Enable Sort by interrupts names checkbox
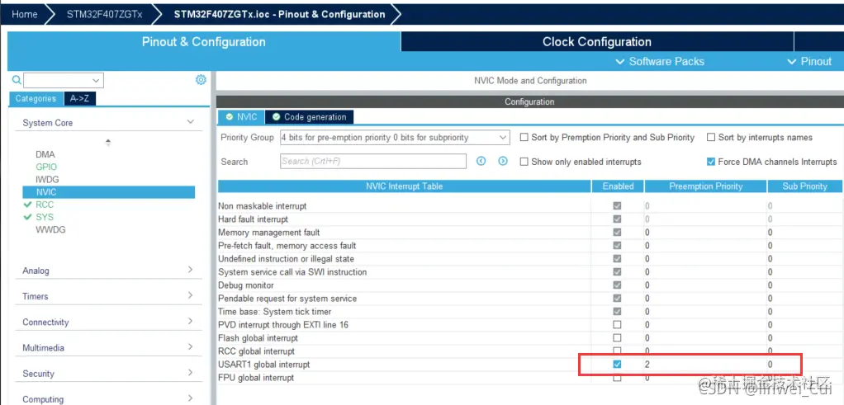 click(x=710, y=137)
